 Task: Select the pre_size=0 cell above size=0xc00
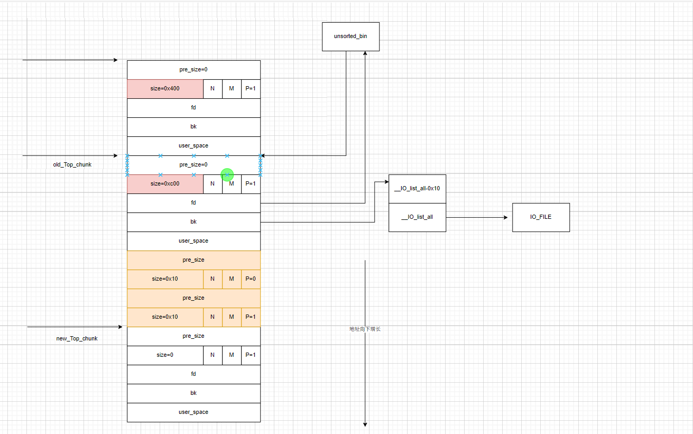pos(193,165)
